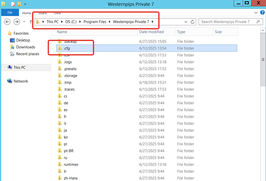The width and height of the screenshot is (266, 181).
Task: Switch to the View ribbon tab
Action: (x=57, y=13)
